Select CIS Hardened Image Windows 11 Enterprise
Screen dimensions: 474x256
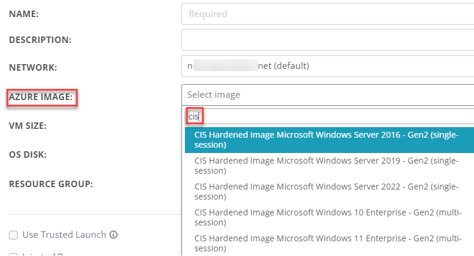[330, 243]
